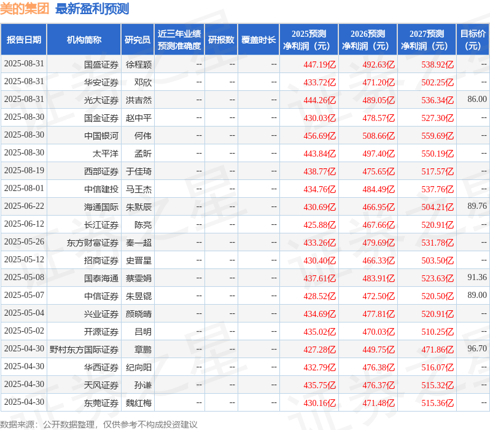This screenshot has height=430, width=490.
Task: Click target price 89.00
Action: pyautogui.click(x=477, y=295)
